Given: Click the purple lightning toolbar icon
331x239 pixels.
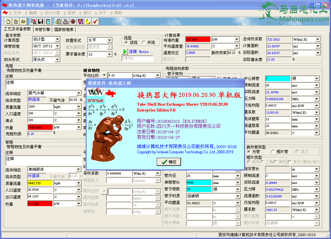Looking at the screenshot, I should point(80,22).
